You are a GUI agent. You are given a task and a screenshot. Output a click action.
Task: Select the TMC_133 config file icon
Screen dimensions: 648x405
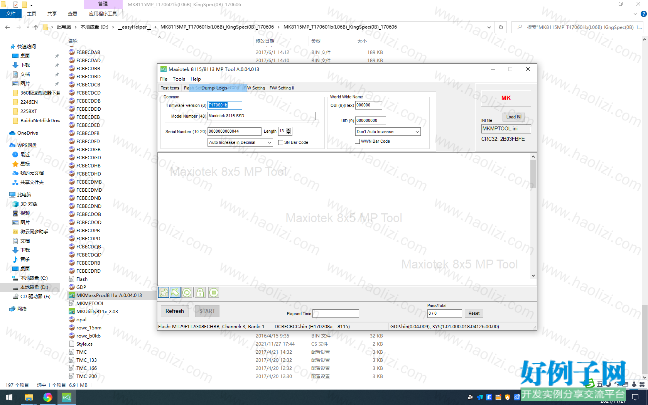72,360
